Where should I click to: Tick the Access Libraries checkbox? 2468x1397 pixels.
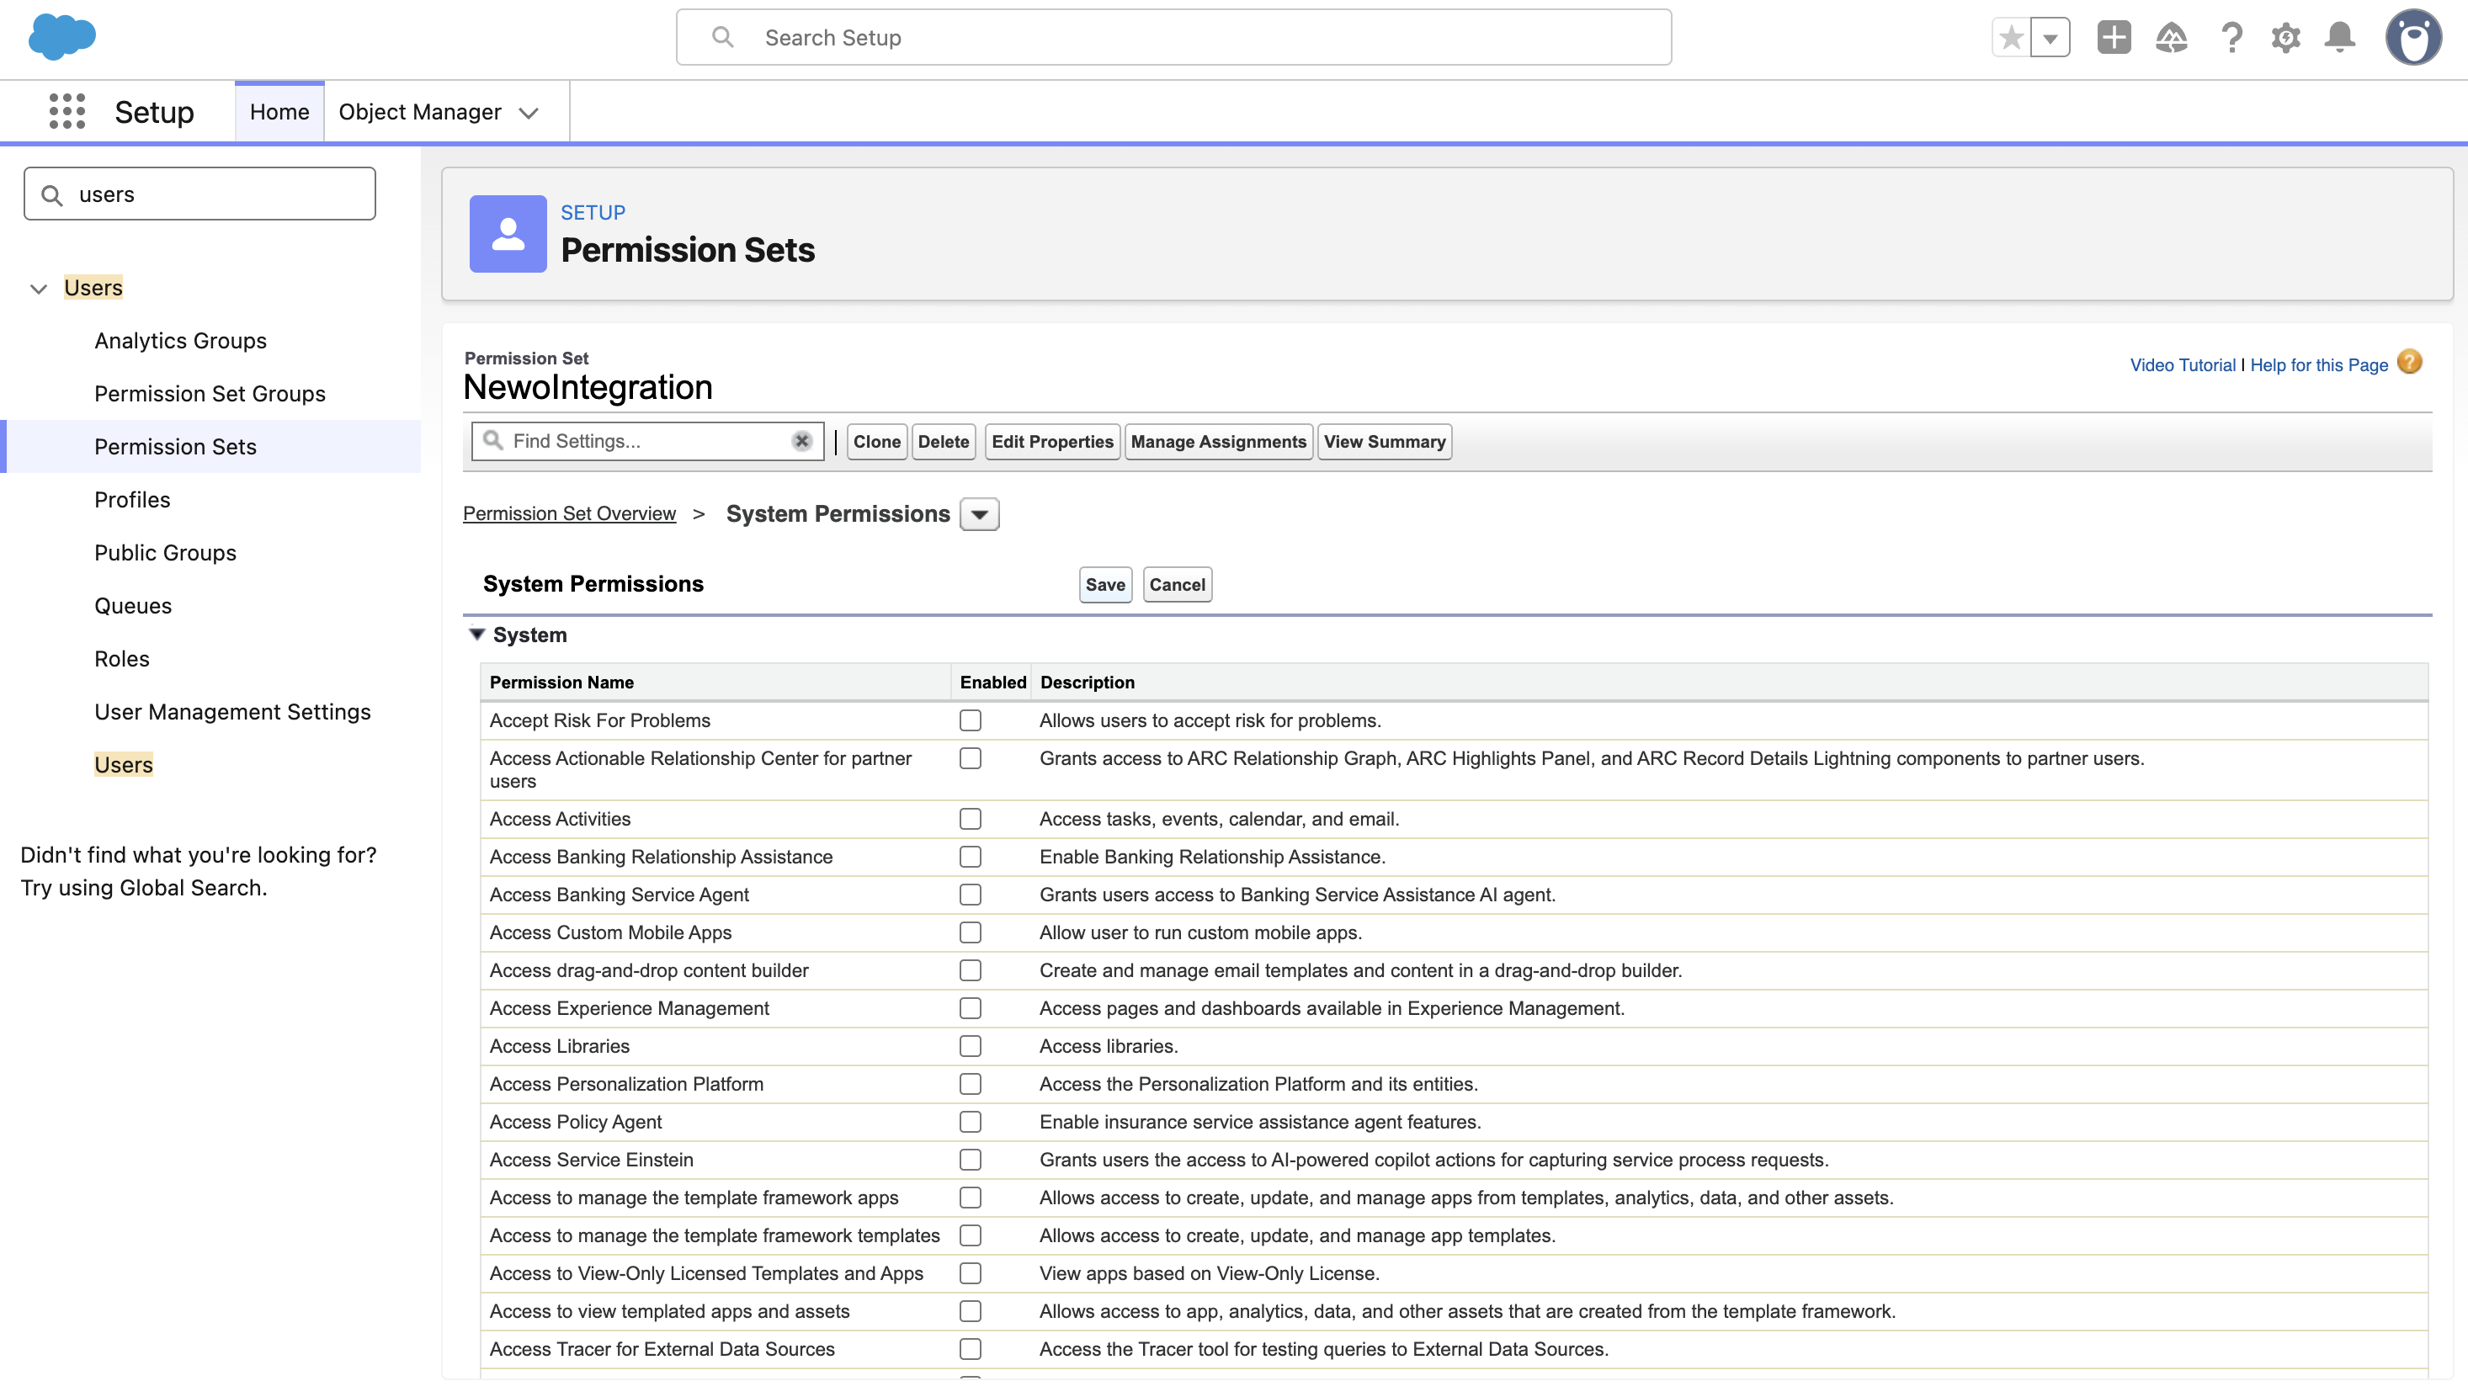point(971,1047)
